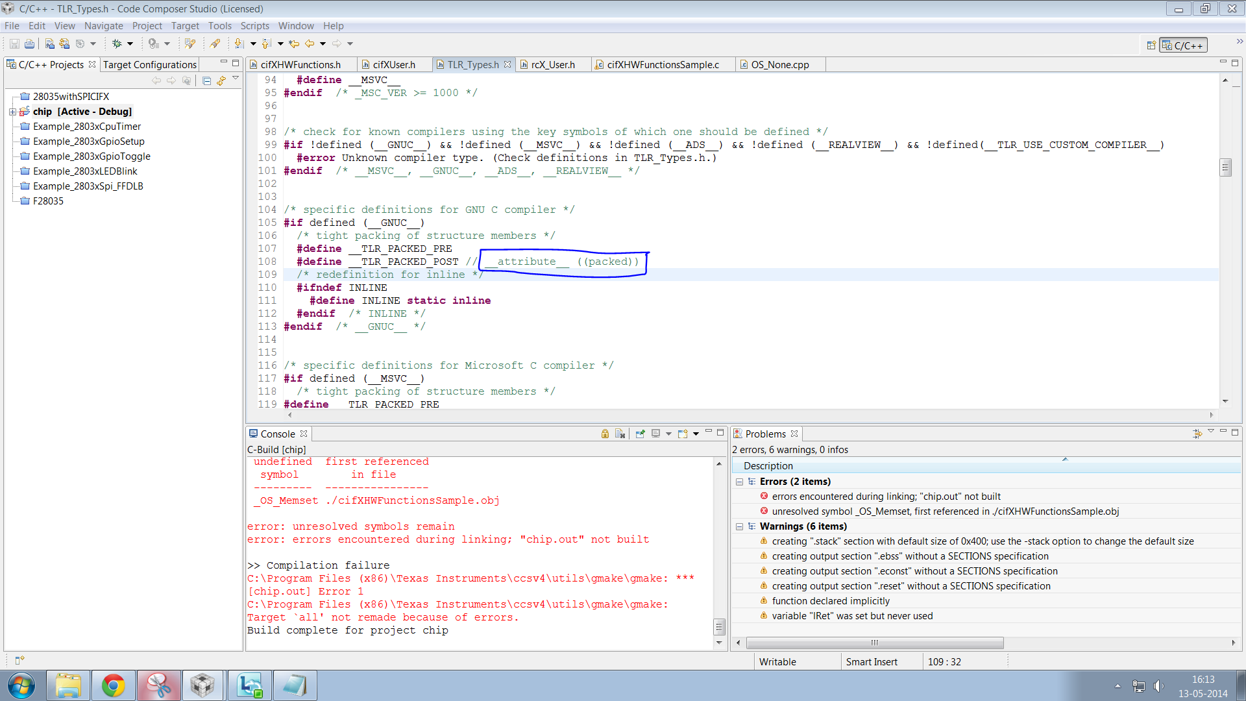
Task: Select the Example_2803xSpi_FFDLB project
Action: click(88, 186)
